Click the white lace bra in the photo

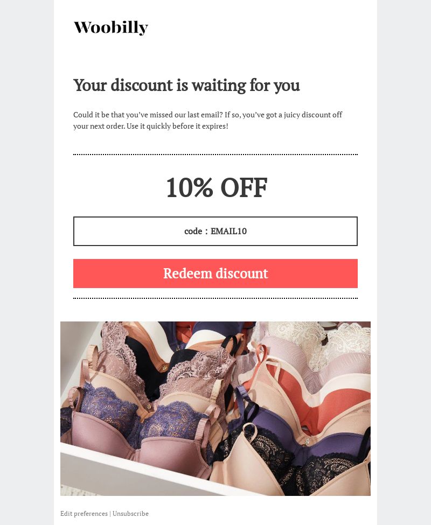[322, 338]
